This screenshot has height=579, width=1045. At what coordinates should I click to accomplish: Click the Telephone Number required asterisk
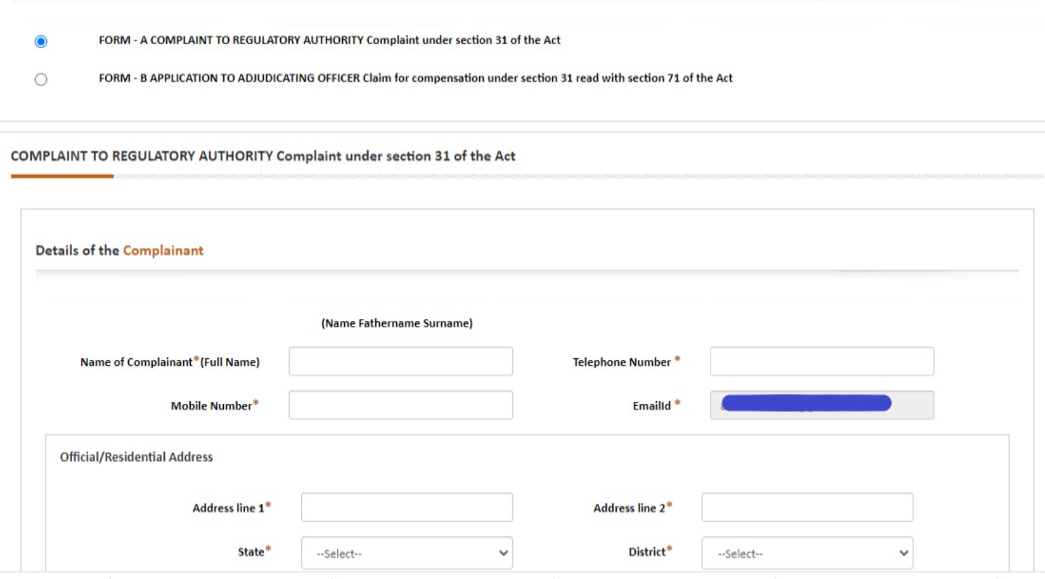tap(677, 358)
